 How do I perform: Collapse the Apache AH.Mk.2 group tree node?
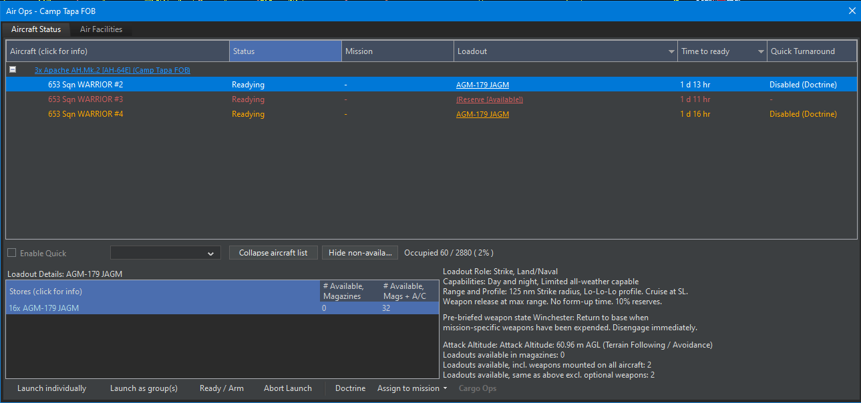13,70
